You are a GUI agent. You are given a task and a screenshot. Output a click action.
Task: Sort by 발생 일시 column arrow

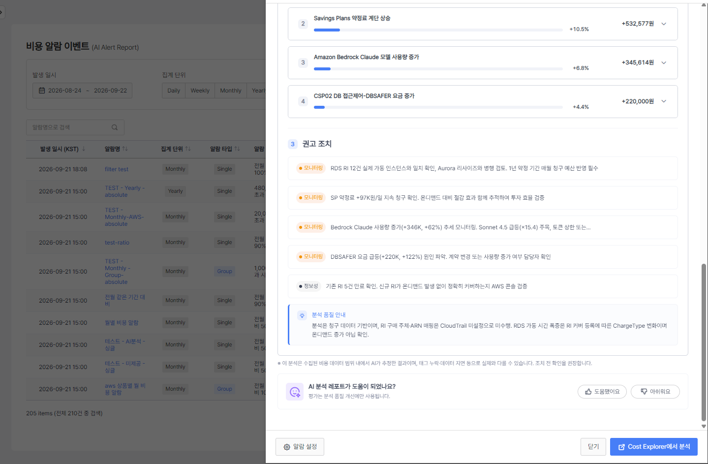pyautogui.click(x=84, y=149)
